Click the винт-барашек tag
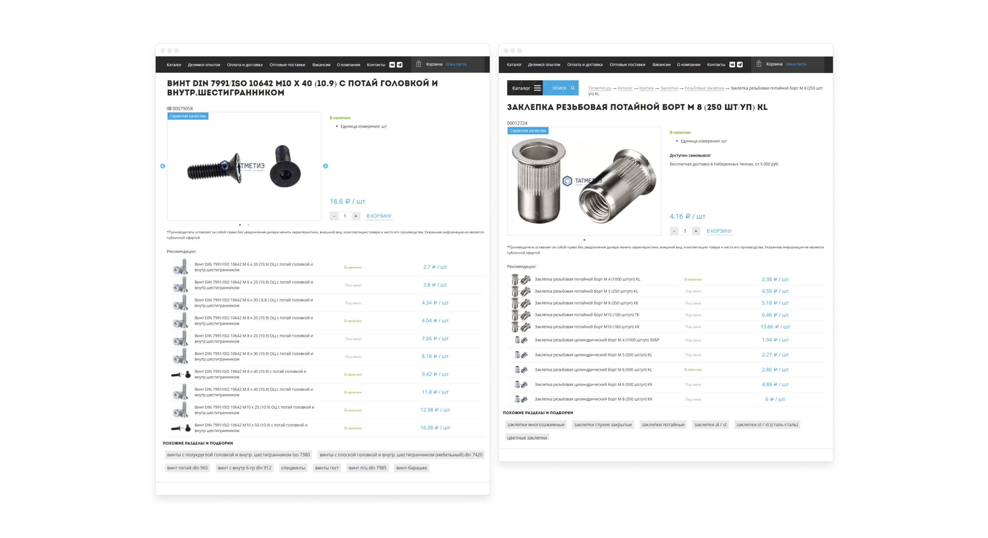988x538 pixels. [x=411, y=468]
